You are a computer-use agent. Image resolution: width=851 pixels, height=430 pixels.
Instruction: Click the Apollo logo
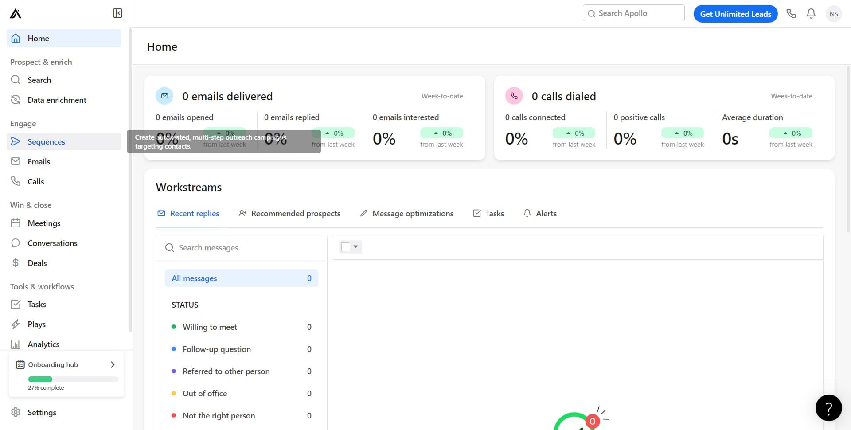[x=16, y=14]
